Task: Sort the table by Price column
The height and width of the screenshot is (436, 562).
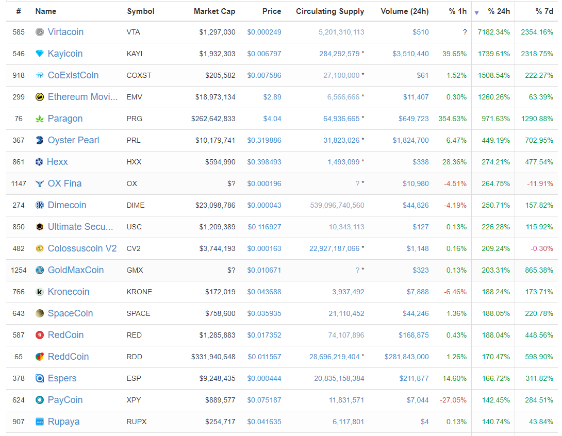Action: pyautogui.click(x=272, y=11)
